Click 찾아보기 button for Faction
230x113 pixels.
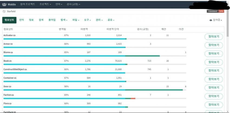214,96
